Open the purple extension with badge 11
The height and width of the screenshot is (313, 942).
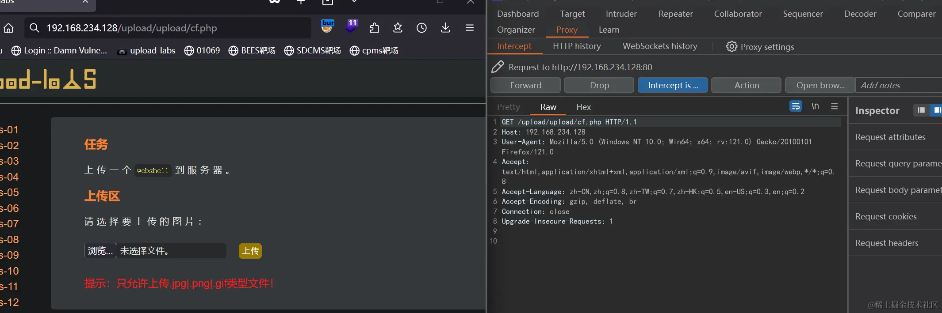point(352,26)
